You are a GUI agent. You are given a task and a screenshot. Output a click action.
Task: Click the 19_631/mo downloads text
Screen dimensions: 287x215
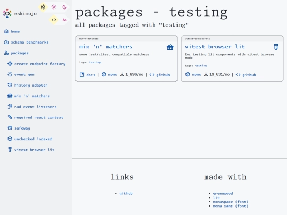pyautogui.click(x=220, y=75)
